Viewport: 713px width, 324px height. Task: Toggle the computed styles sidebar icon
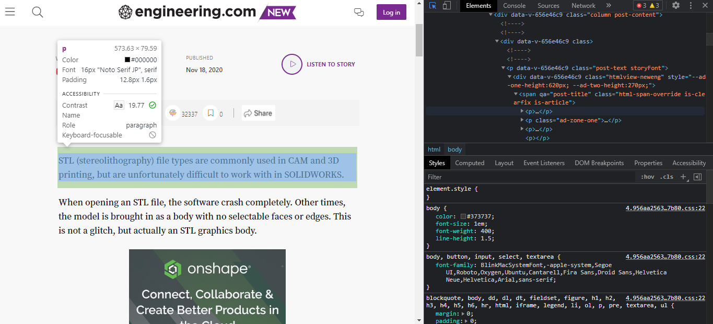(697, 177)
